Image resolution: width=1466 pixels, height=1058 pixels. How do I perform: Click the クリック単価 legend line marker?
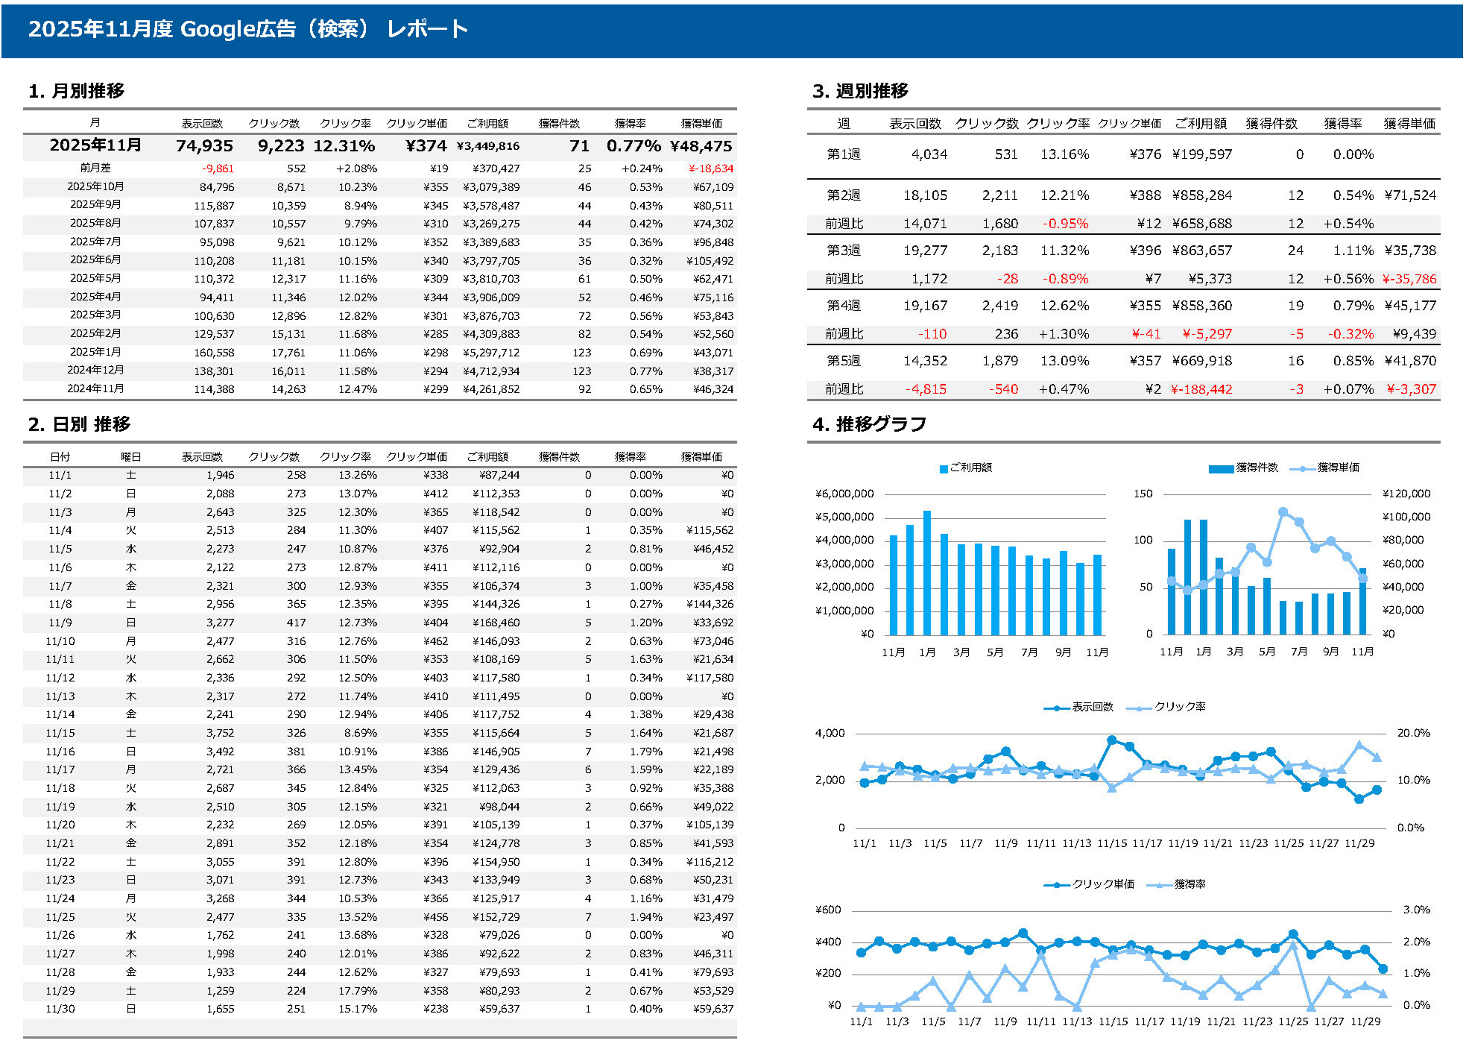[1057, 885]
